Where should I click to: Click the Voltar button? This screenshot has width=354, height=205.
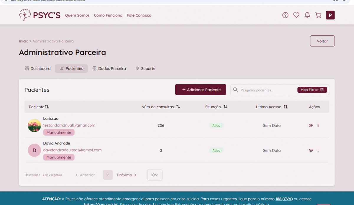(322, 41)
